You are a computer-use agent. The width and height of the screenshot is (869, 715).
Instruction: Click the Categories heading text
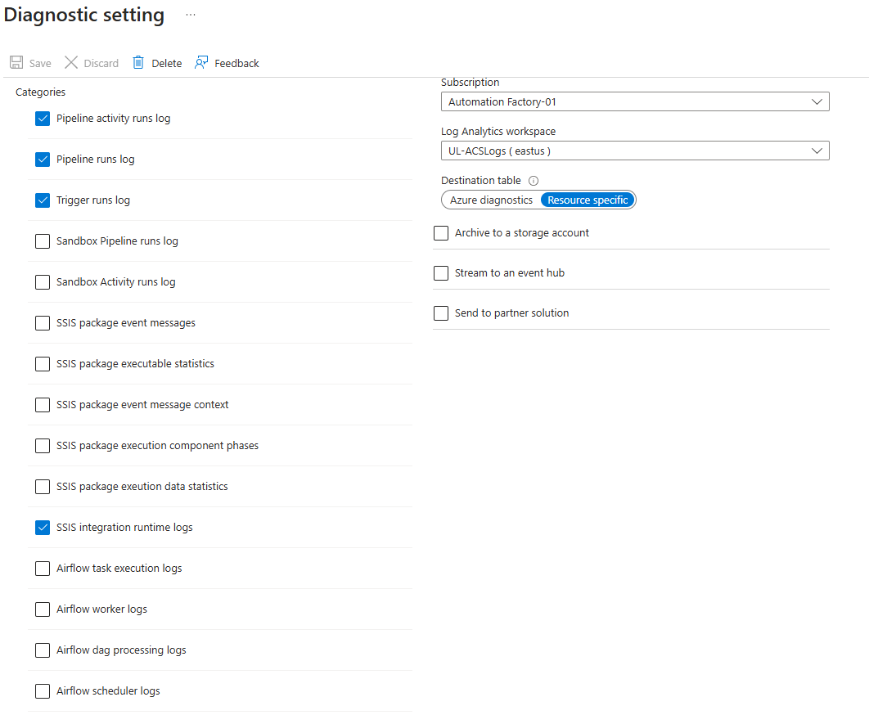pos(40,92)
